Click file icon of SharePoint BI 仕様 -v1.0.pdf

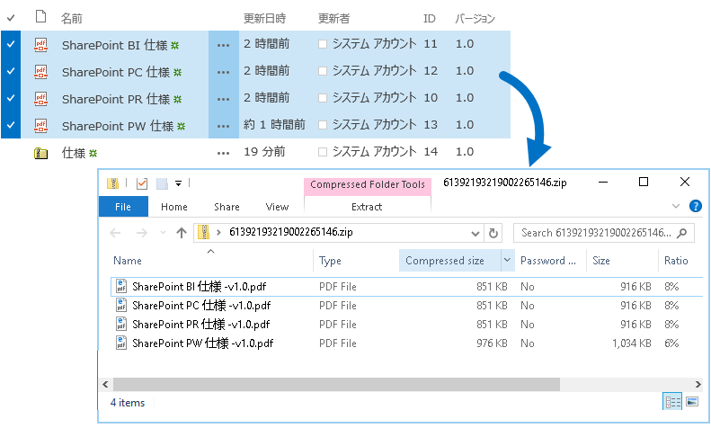pos(121,287)
